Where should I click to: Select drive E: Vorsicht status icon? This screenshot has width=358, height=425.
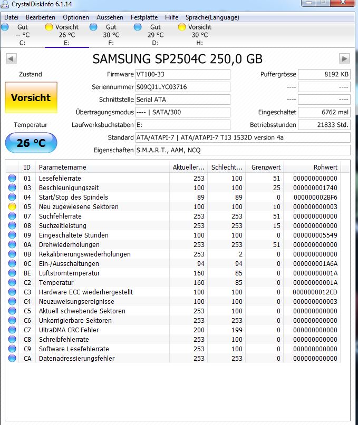coord(49,27)
